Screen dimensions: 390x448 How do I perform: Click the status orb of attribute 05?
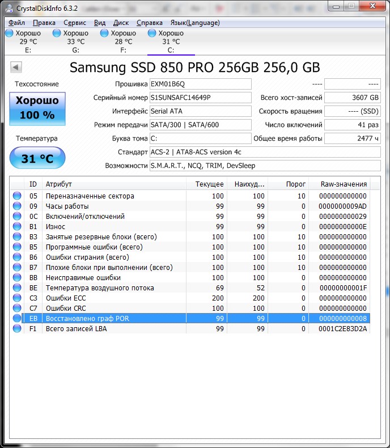pos(17,196)
